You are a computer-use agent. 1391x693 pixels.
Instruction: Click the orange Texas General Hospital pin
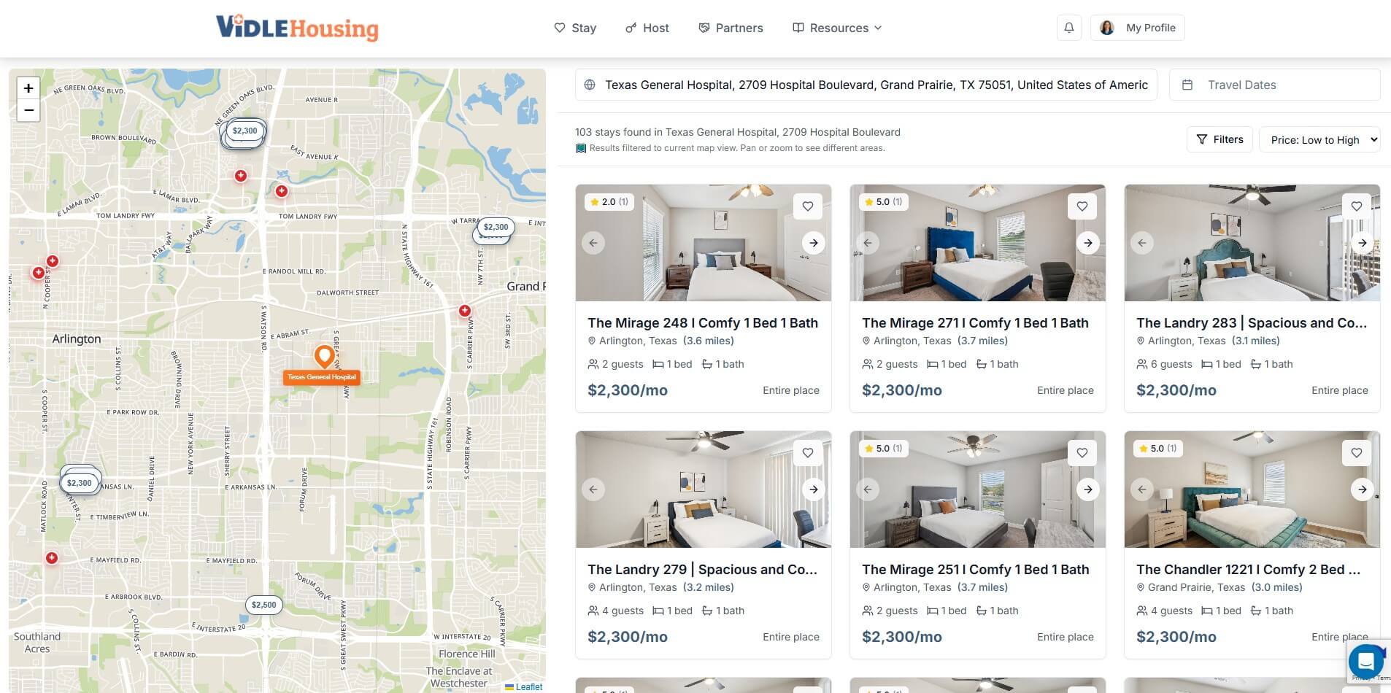point(324,357)
